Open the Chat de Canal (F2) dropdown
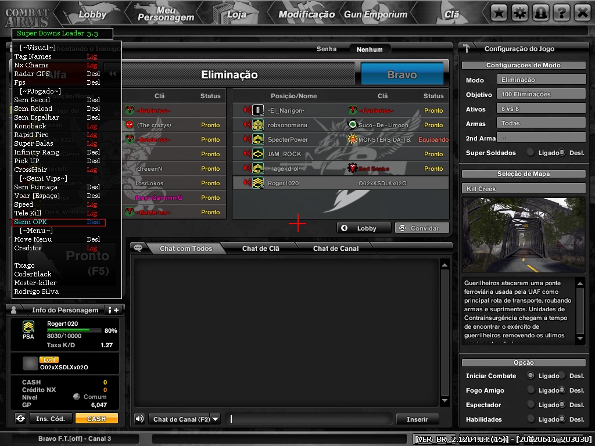 (186, 418)
